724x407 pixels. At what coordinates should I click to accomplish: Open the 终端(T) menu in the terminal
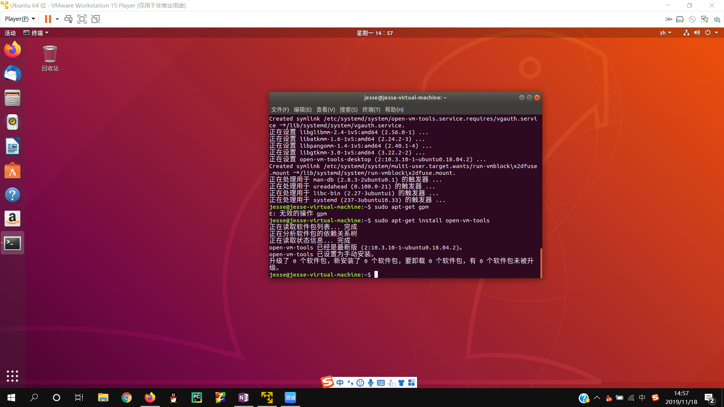[x=371, y=109]
